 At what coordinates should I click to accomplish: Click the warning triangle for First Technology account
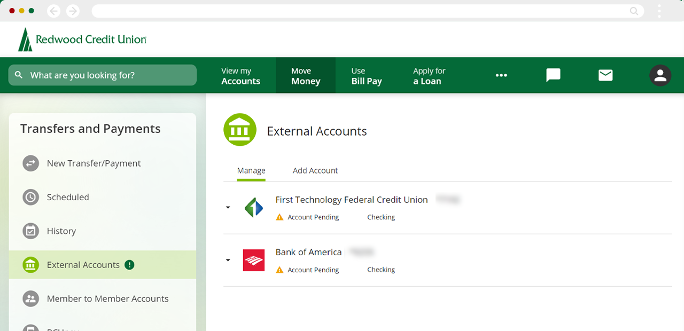pyautogui.click(x=279, y=217)
